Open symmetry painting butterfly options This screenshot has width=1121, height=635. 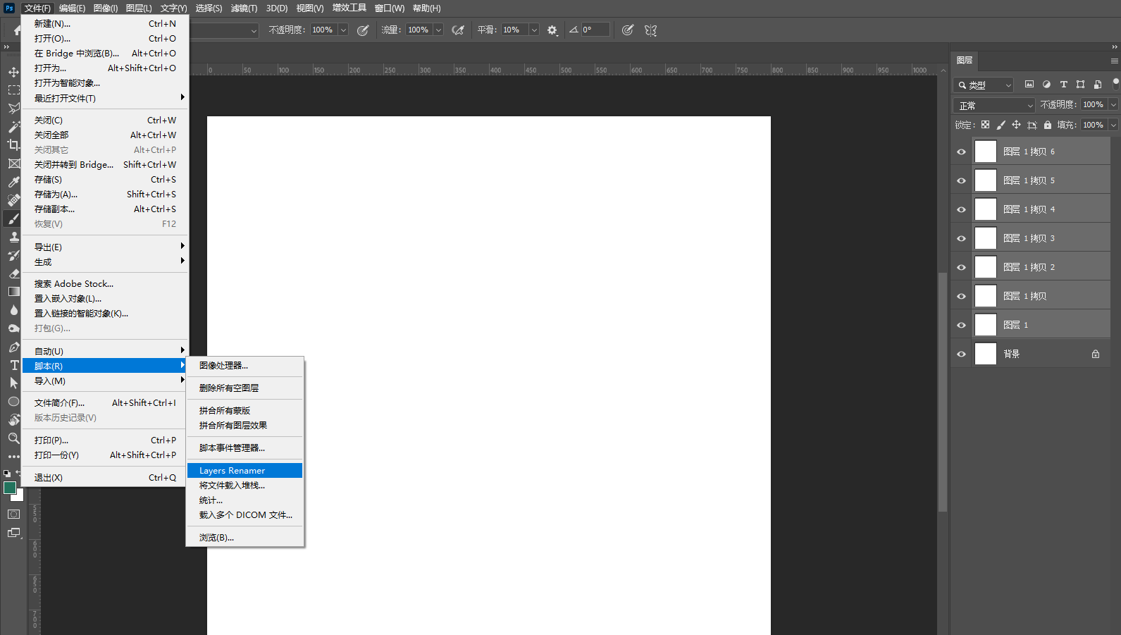click(x=650, y=30)
